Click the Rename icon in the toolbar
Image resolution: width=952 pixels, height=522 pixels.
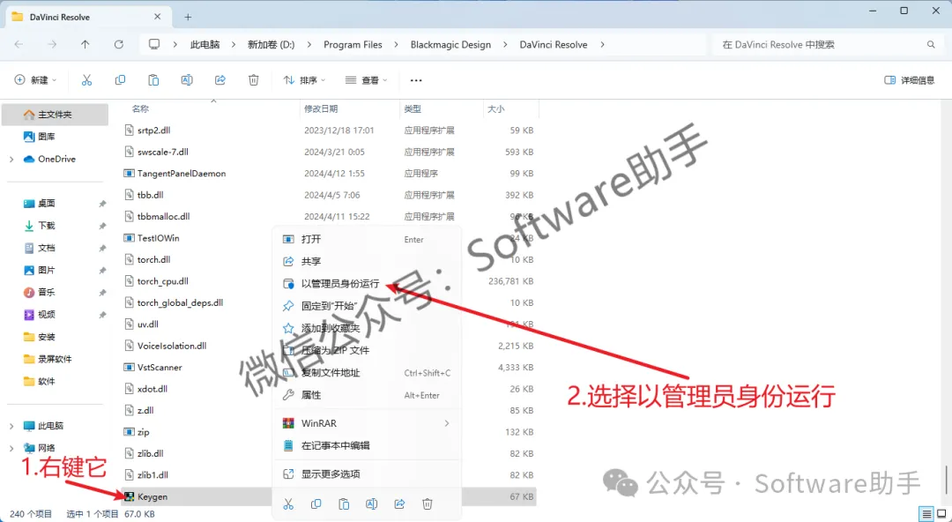point(187,80)
